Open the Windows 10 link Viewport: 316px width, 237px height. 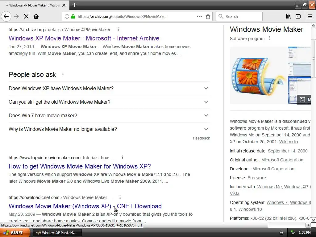click(250, 209)
